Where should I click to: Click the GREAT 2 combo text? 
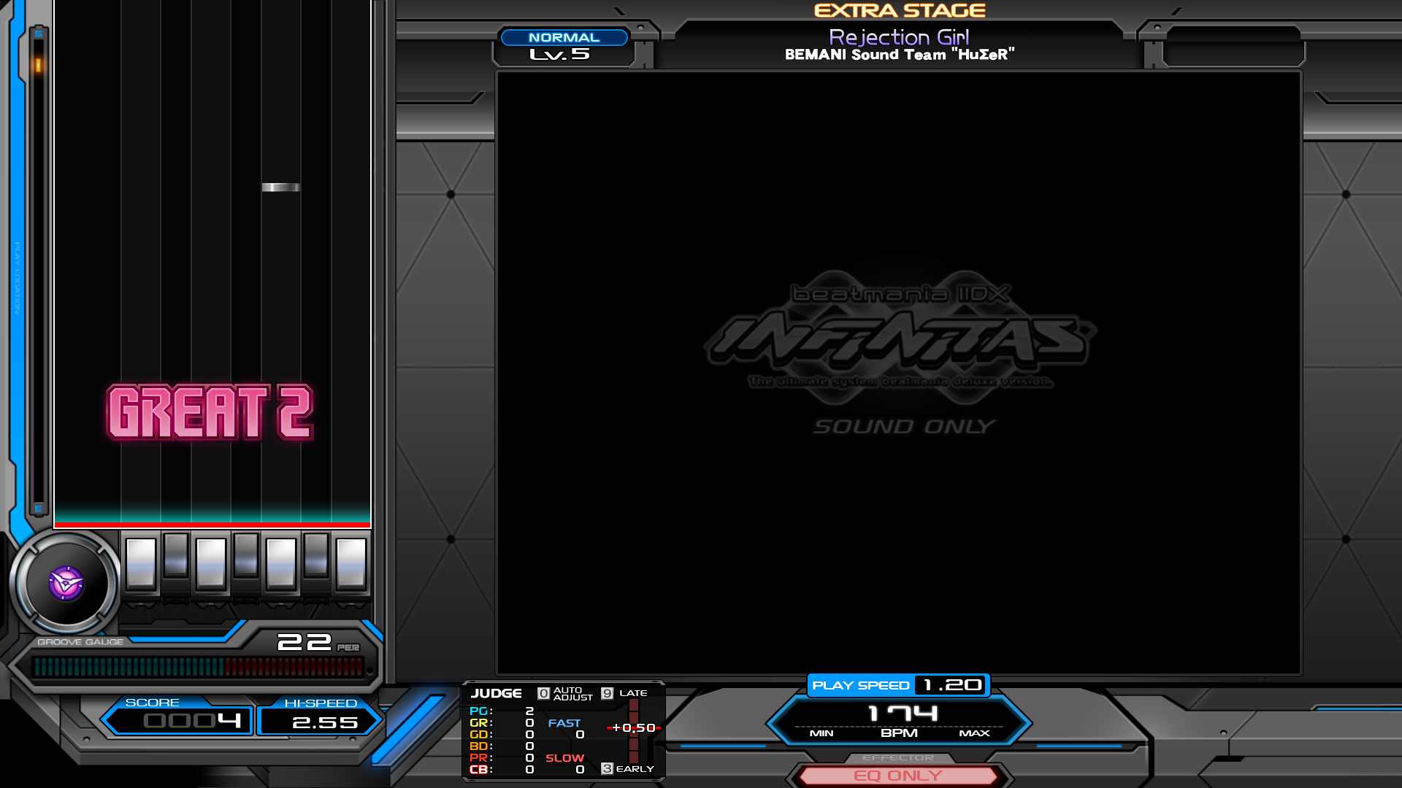click(210, 412)
